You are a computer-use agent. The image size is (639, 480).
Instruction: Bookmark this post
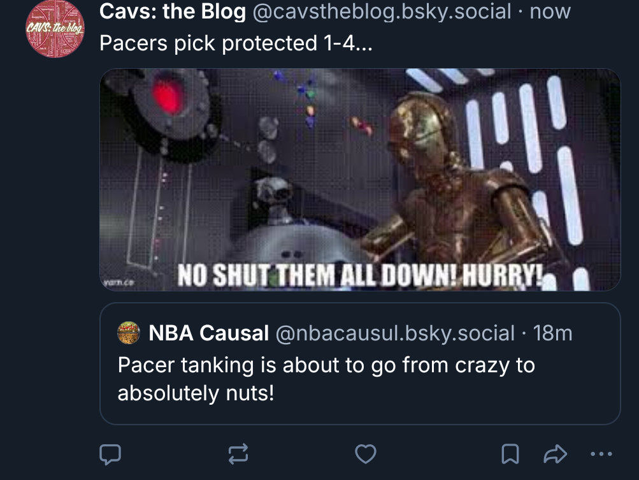tap(510, 454)
